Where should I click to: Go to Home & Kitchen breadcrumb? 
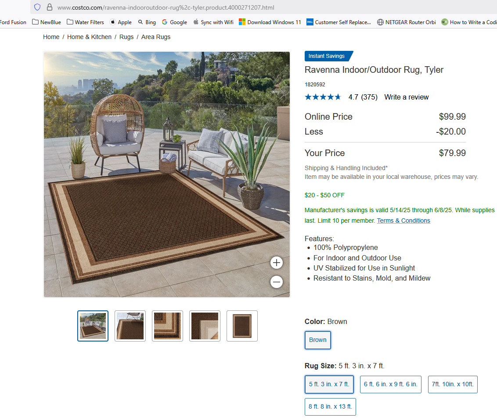click(90, 37)
